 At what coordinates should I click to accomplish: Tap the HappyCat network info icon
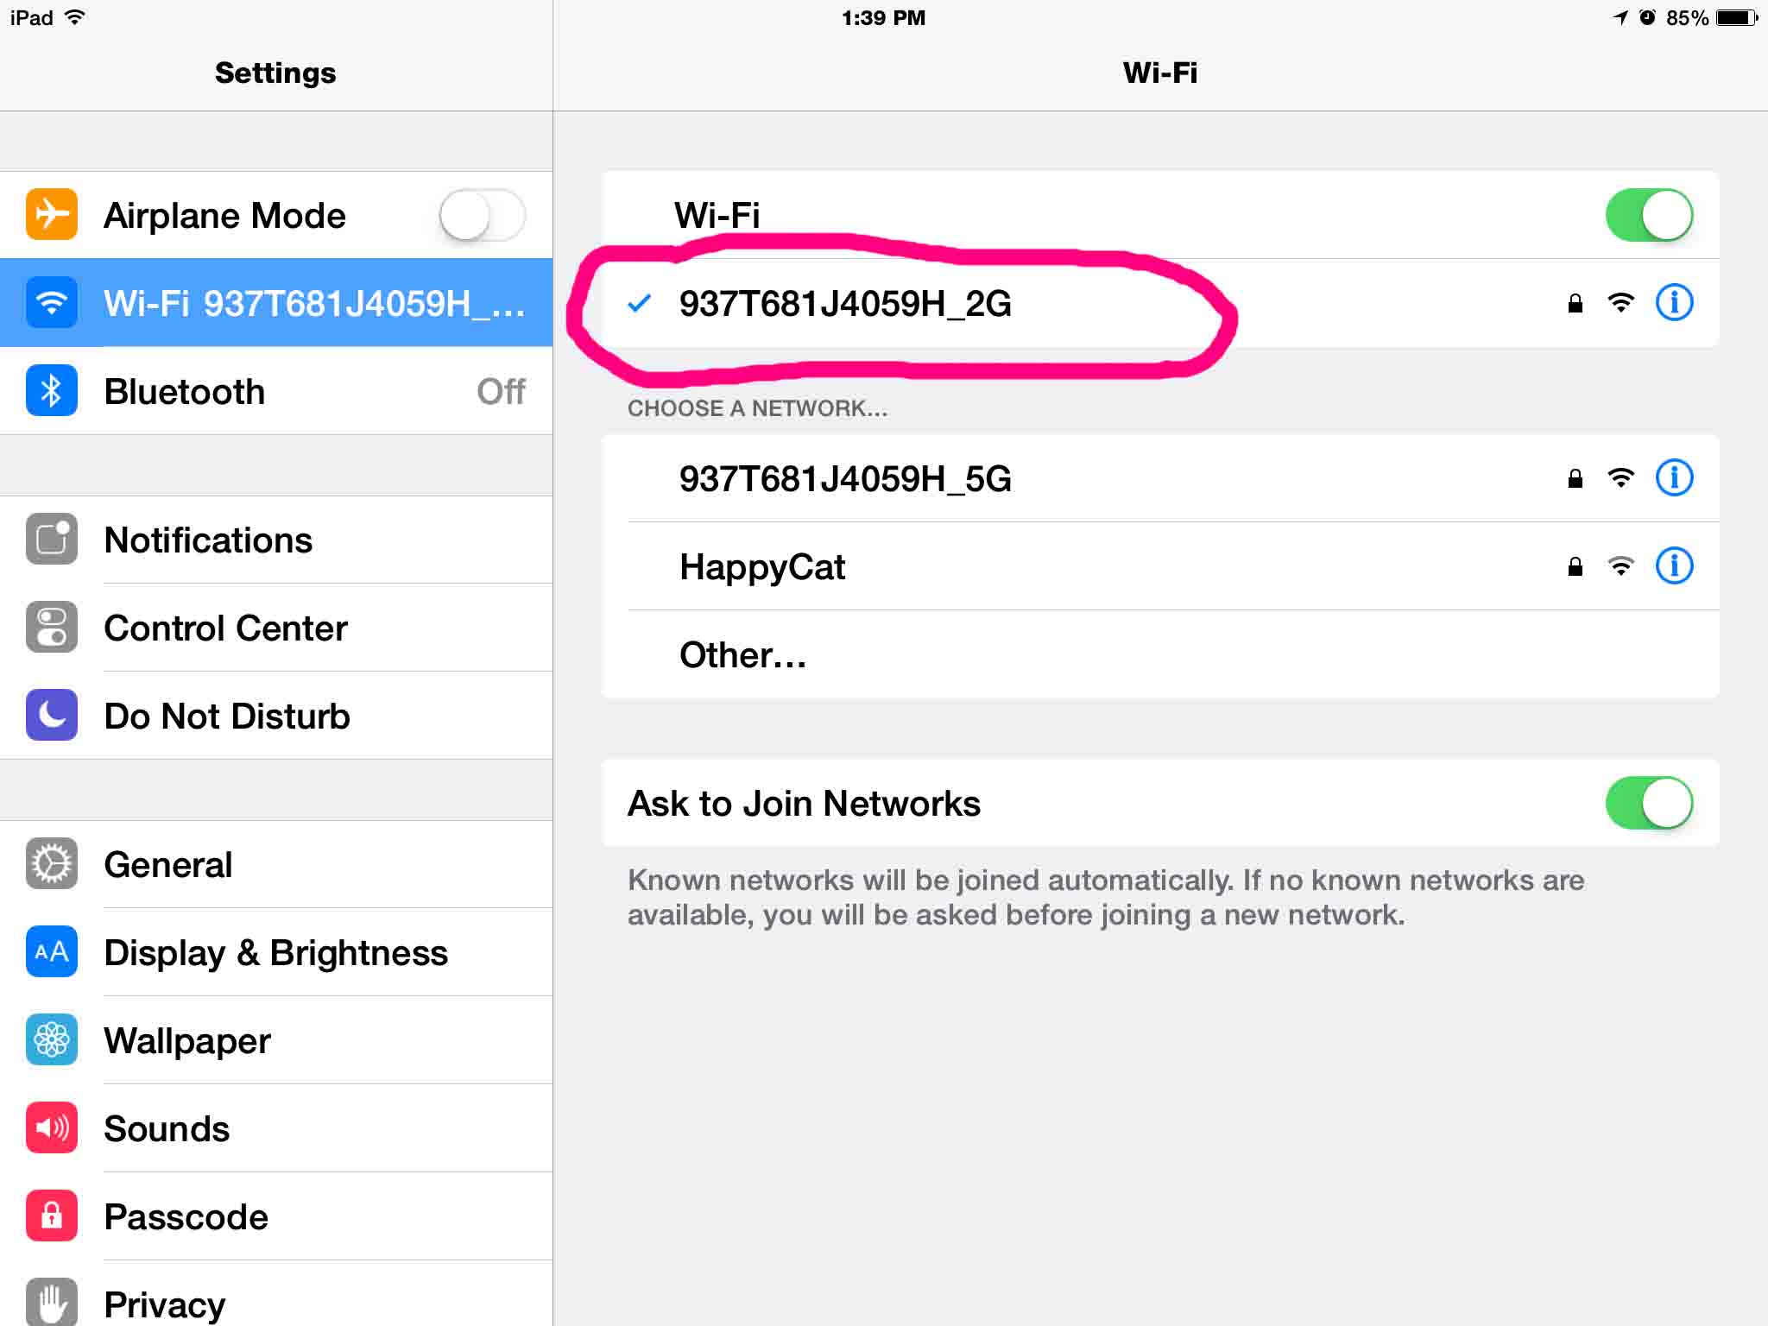pyautogui.click(x=1673, y=566)
